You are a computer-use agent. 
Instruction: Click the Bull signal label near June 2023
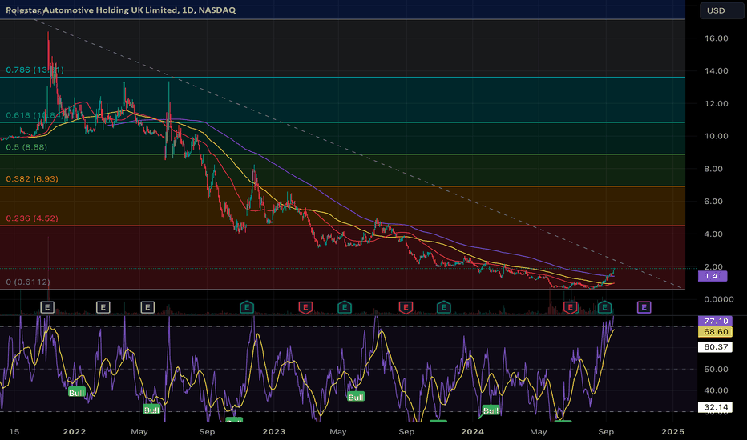[355, 397]
